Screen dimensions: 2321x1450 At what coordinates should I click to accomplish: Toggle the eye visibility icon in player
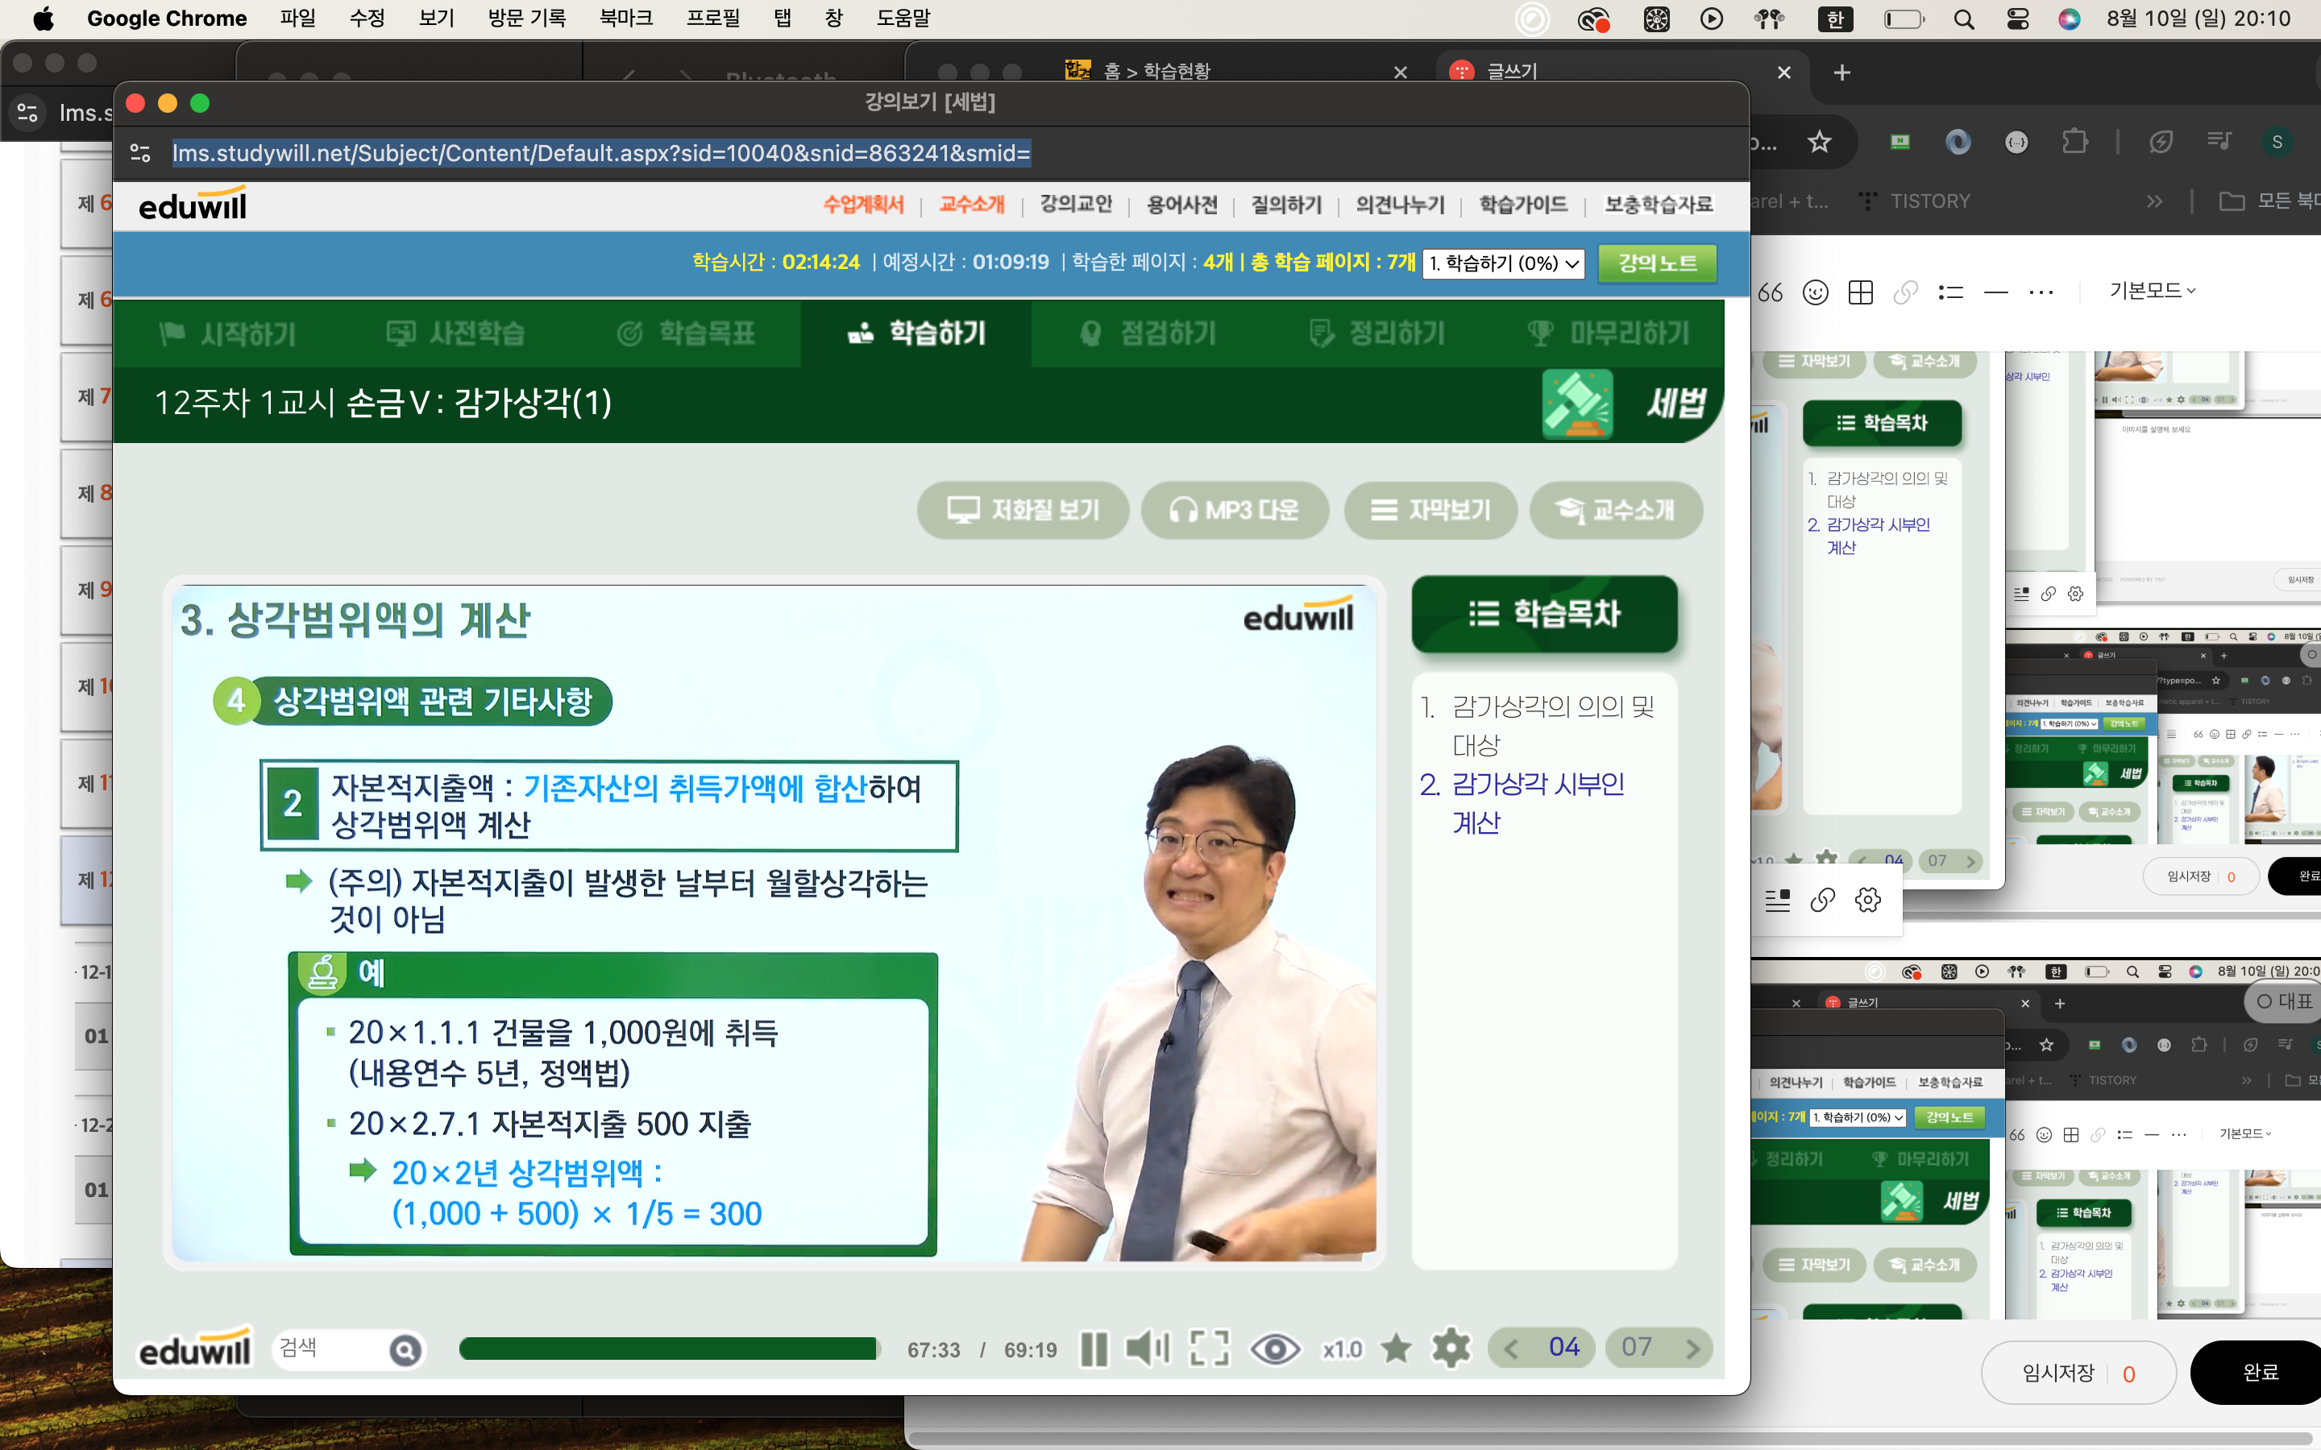tap(1275, 1349)
